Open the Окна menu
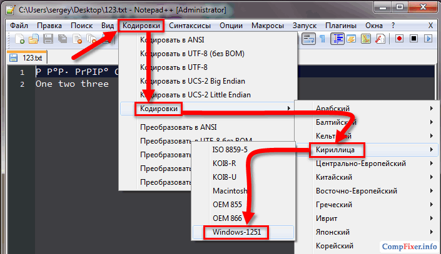The height and width of the screenshot is (254, 441). pyautogui.click(x=374, y=26)
